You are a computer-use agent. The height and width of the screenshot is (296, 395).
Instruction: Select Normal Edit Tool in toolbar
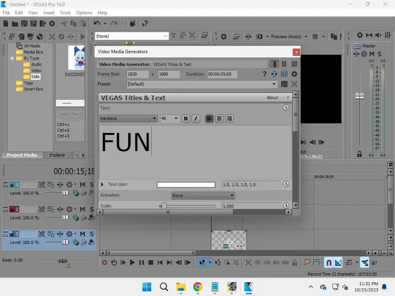(x=202, y=263)
